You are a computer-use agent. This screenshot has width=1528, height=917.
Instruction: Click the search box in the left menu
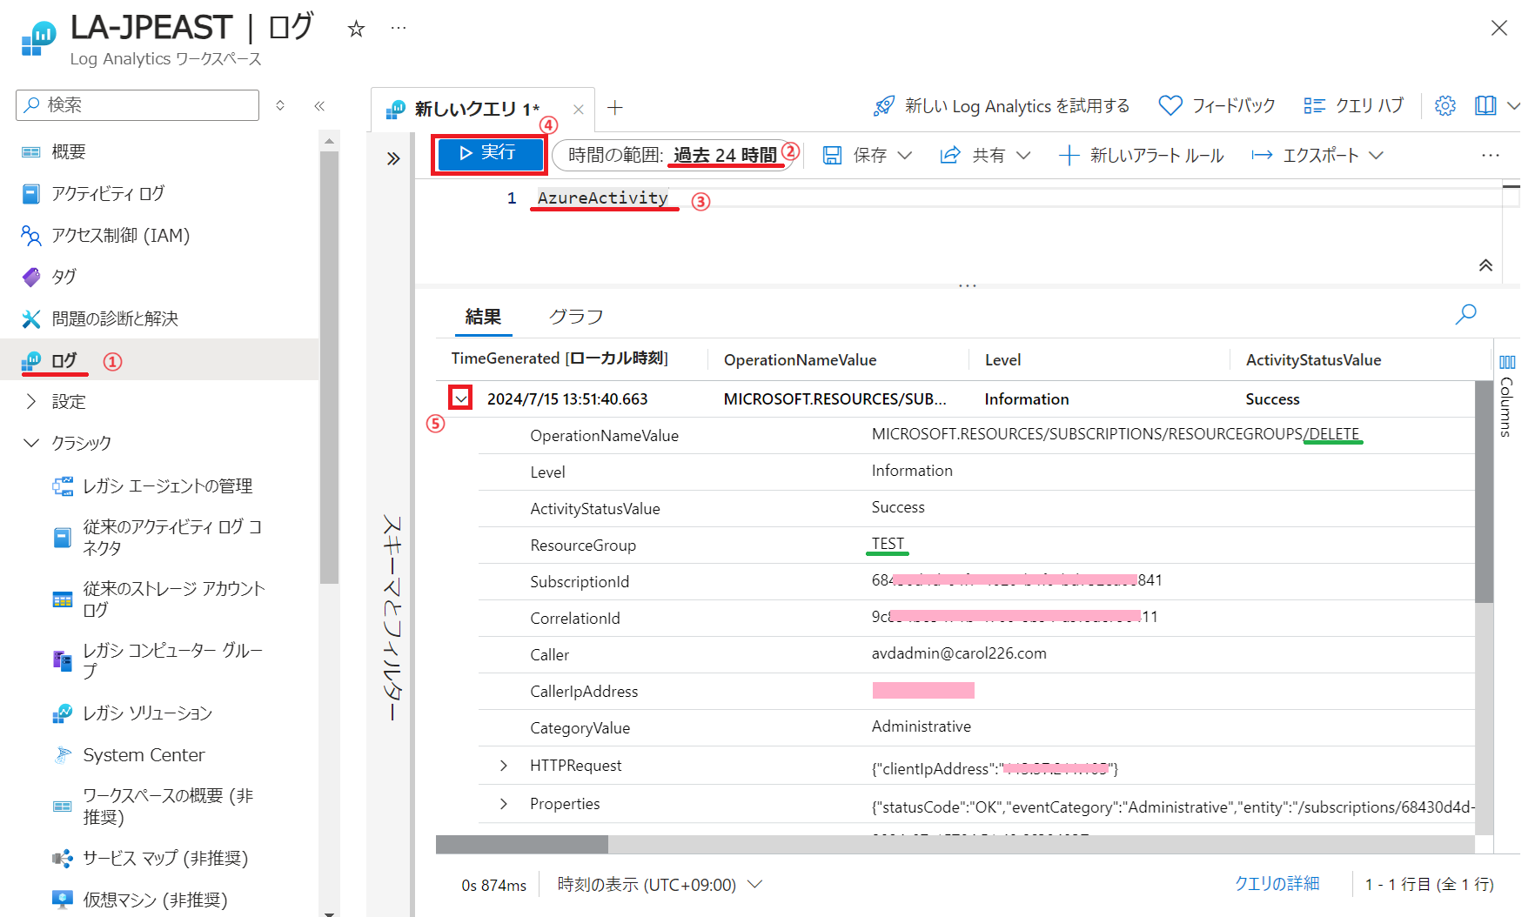[137, 105]
